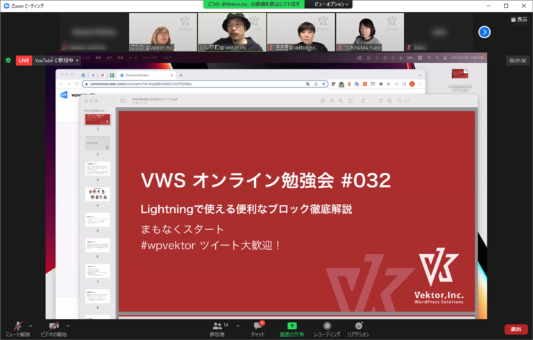533x340 pixels.
Task: Select page 4 thumbnail with faces
Action: point(98,194)
